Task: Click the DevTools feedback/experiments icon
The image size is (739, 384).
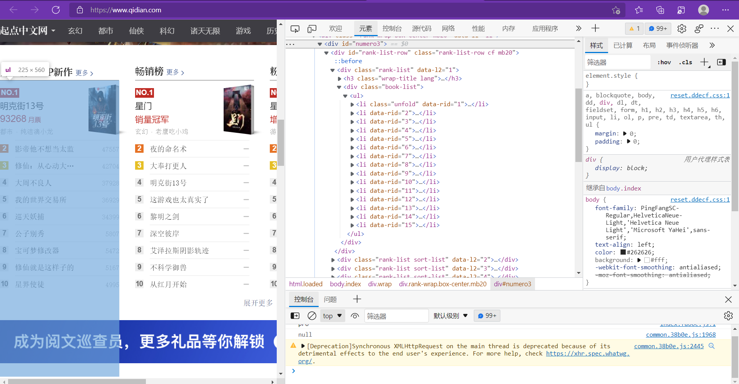Action: tap(699, 28)
